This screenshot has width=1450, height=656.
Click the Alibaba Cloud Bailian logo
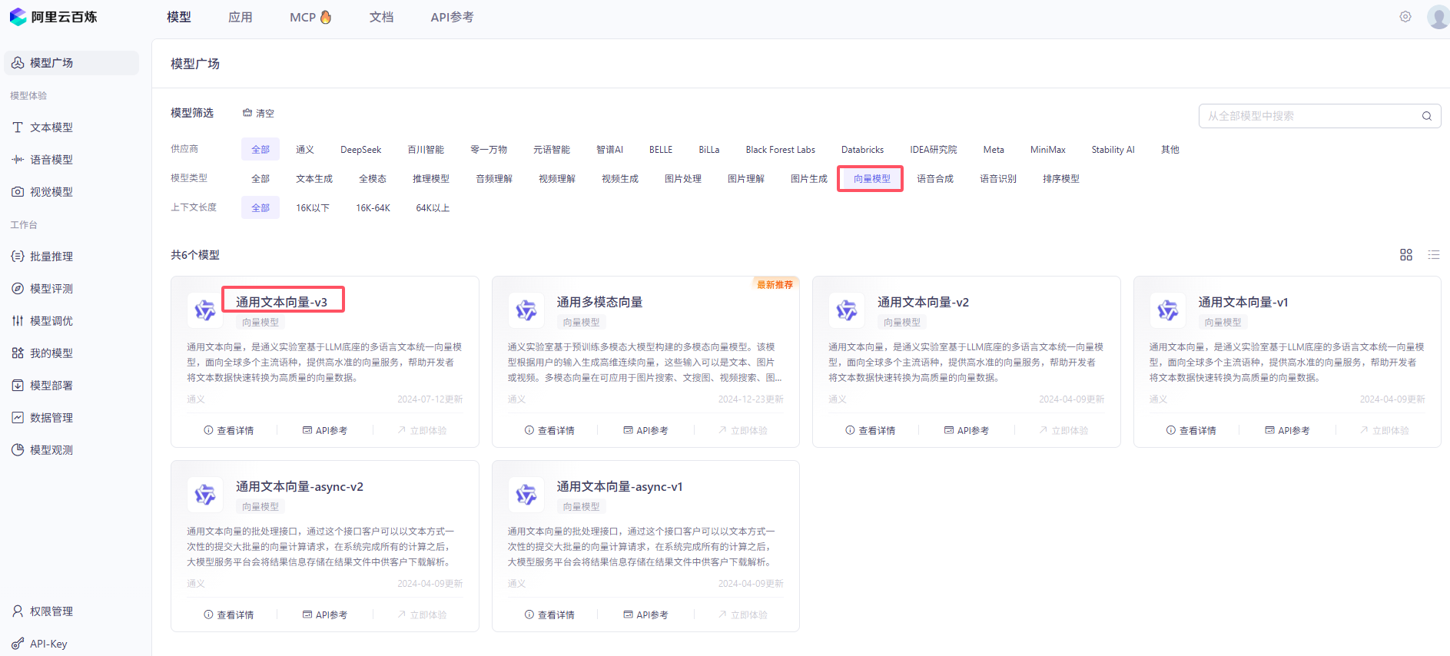(x=54, y=17)
